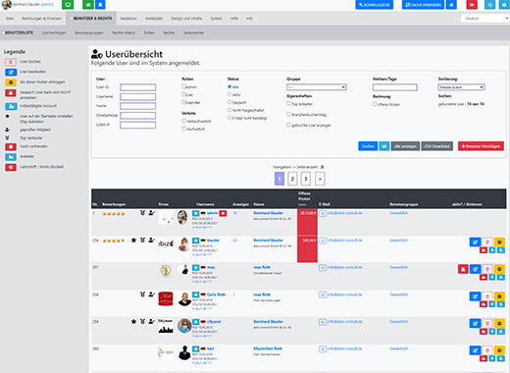This screenshot has height=373, width=510.
Task: Click edit user icon in karl row
Action: [475, 350]
